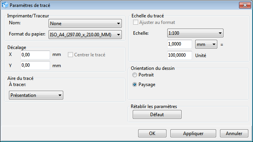Click the Format du papier label
Viewport: 253px width, 142px height.
tap(27, 34)
